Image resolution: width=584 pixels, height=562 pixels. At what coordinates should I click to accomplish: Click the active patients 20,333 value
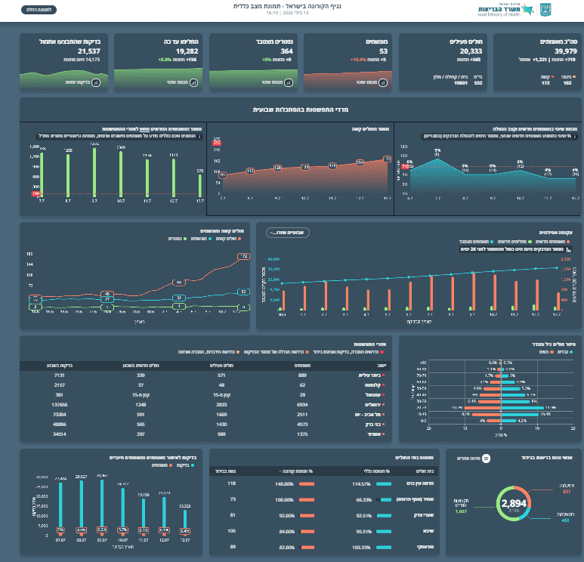pos(471,51)
